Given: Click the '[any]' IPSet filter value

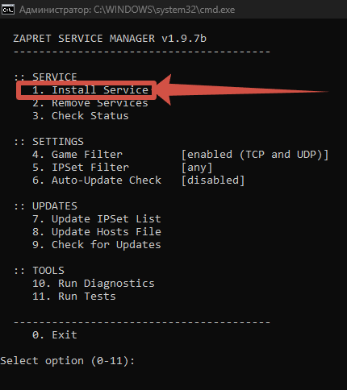Looking at the screenshot, I should [x=197, y=168].
